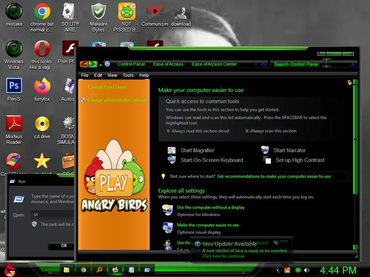Open the 'chrome but normal' Chrome icon
This screenshot has height=277, width=370.
[42, 11]
